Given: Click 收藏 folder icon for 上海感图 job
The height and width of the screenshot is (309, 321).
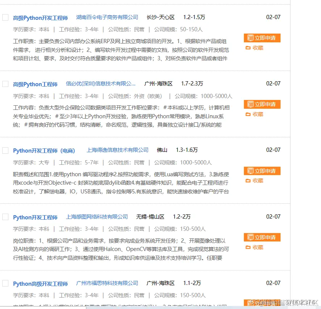Looking at the screenshot, I should click(248, 248).
